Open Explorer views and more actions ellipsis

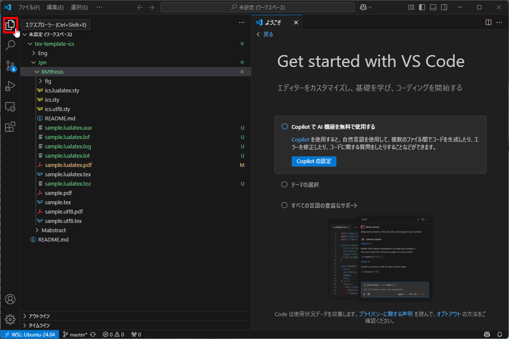[x=242, y=22]
